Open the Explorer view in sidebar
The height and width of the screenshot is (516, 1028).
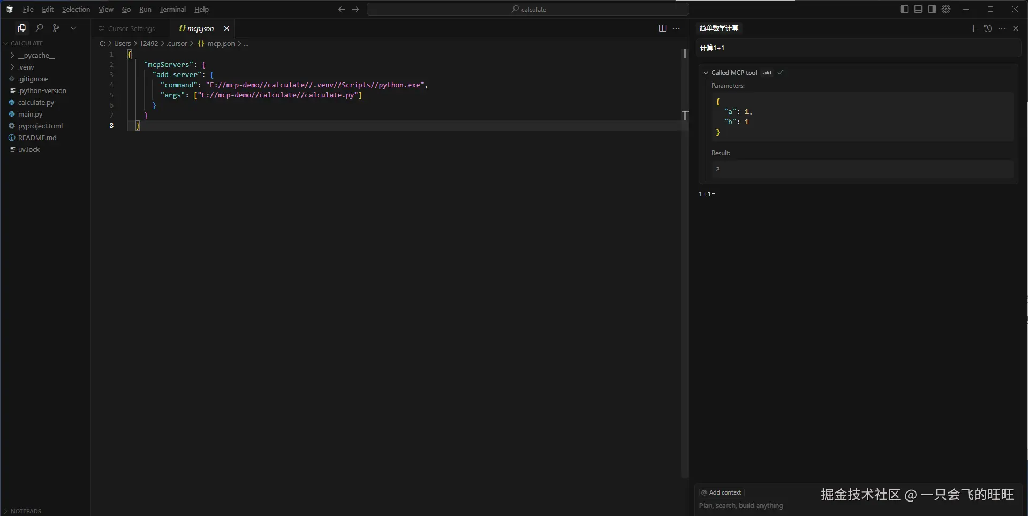(x=22, y=28)
